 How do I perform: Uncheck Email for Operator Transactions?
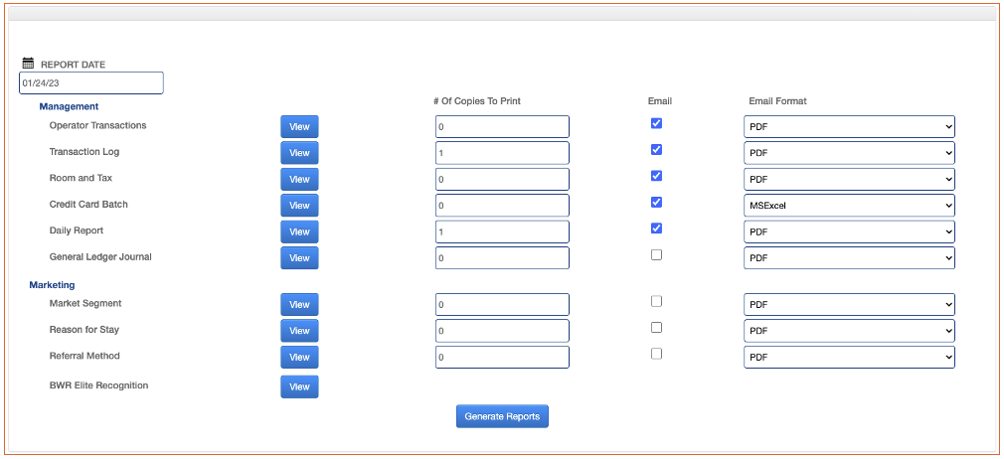tap(656, 124)
